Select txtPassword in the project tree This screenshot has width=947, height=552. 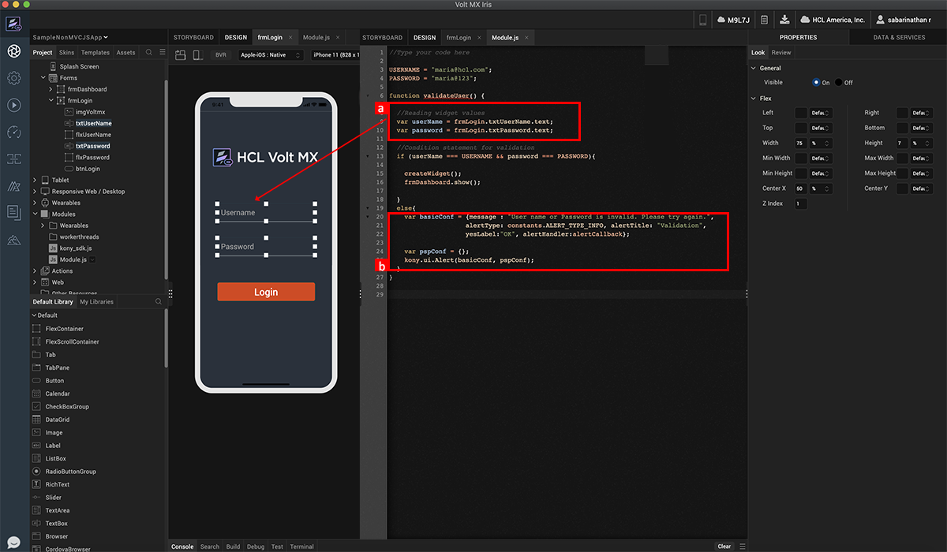coord(92,146)
